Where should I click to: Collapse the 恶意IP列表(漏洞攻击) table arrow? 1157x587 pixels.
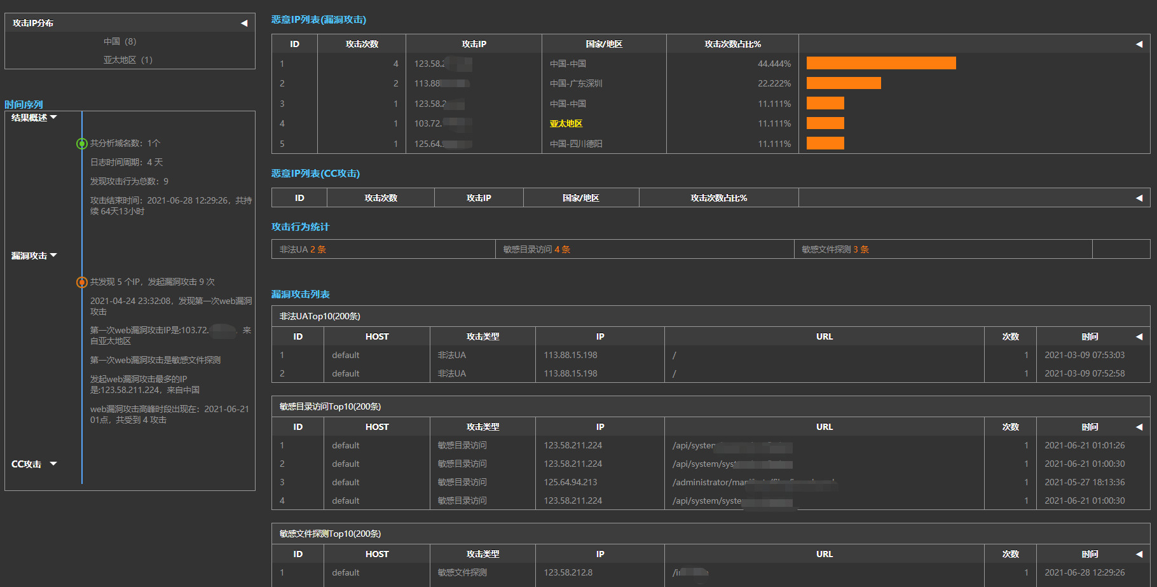(1139, 44)
